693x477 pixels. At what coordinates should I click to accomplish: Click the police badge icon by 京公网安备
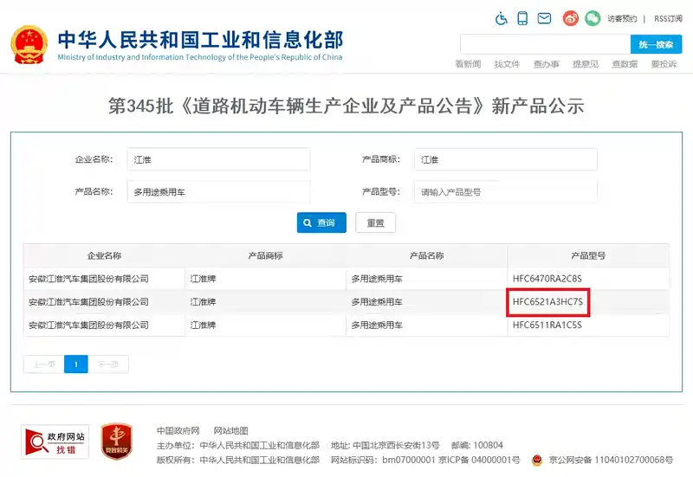537,461
